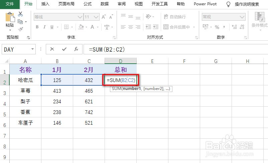Click the Cut scissors icon
The height and width of the screenshot is (163, 268).
(20, 14)
